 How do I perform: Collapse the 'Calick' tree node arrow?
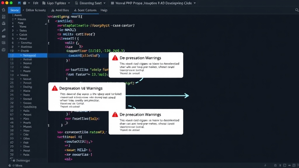(17, 35)
